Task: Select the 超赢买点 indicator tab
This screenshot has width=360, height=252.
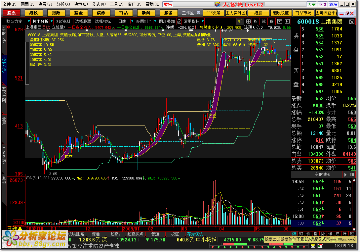Action: (x=135, y=234)
